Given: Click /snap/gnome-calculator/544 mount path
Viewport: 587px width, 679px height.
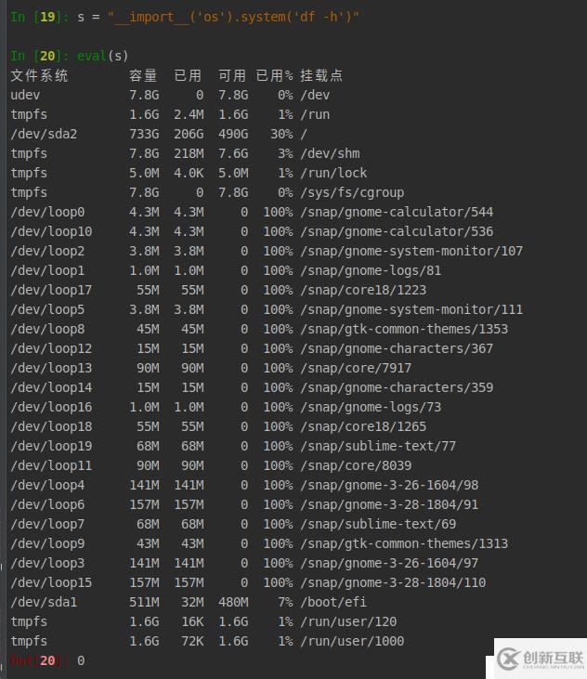Looking at the screenshot, I should pos(397,212).
